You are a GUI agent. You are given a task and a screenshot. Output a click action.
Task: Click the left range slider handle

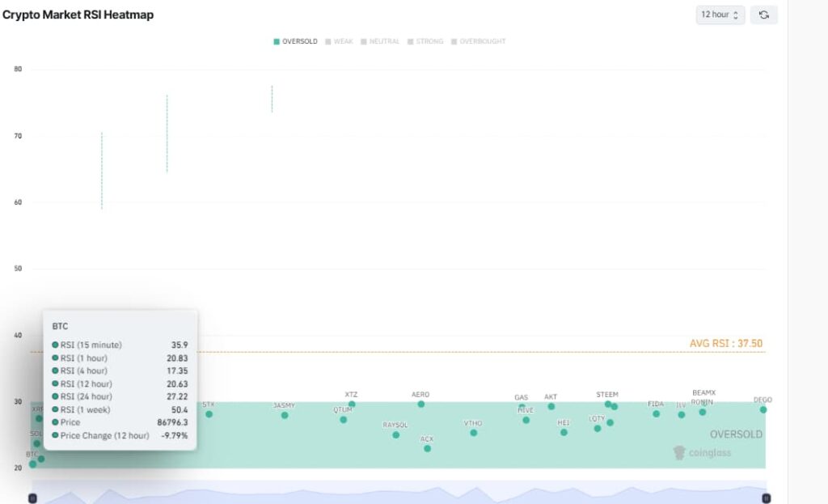[32, 498]
